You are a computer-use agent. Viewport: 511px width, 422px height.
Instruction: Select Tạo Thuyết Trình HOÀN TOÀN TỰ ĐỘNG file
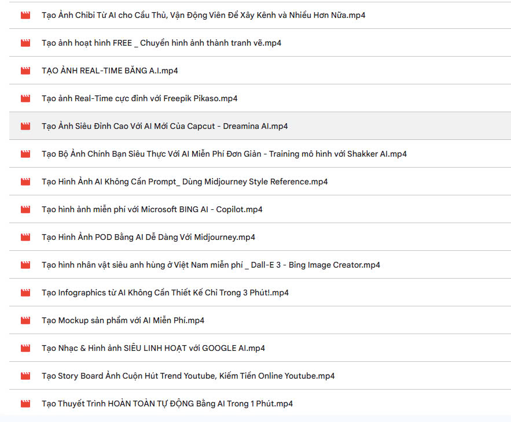[x=260, y=404]
